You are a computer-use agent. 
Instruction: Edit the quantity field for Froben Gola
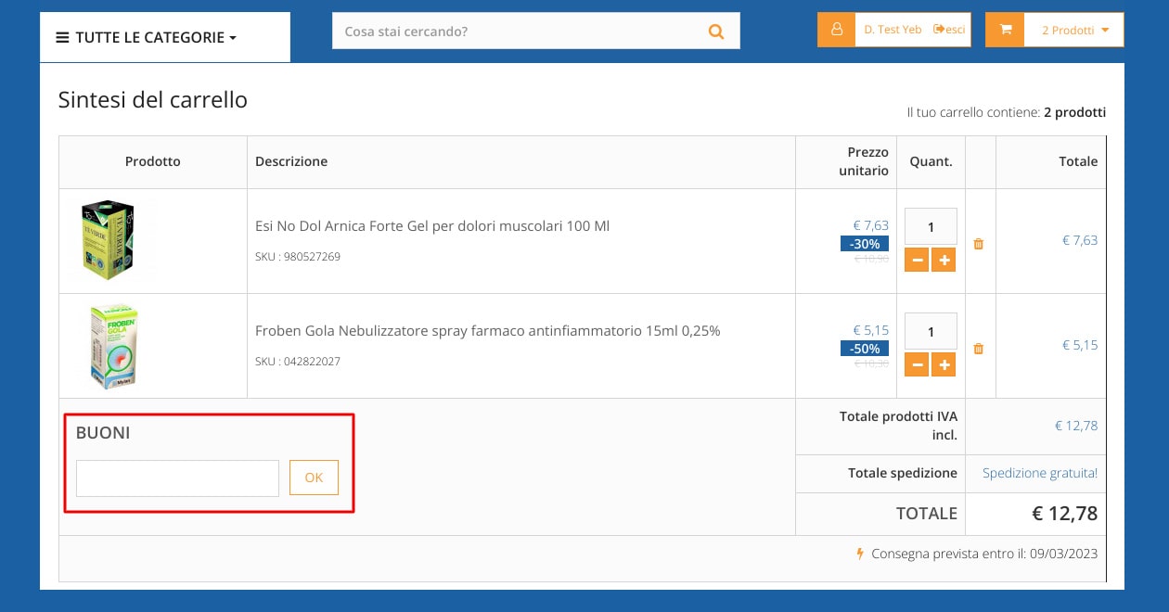[x=931, y=331]
